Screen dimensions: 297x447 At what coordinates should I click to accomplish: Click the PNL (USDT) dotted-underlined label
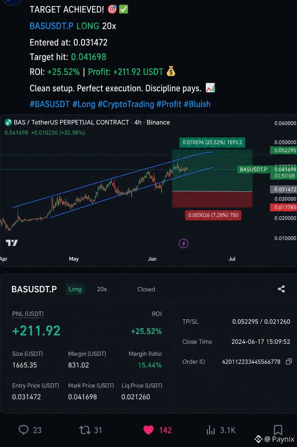pos(28,314)
